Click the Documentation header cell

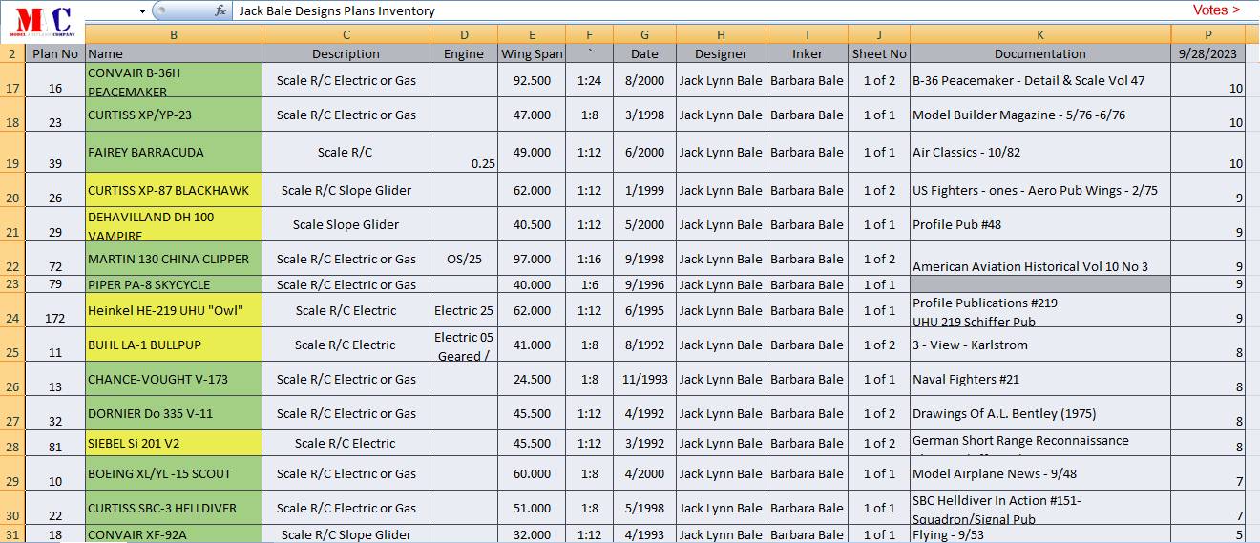(x=1040, y=53)
